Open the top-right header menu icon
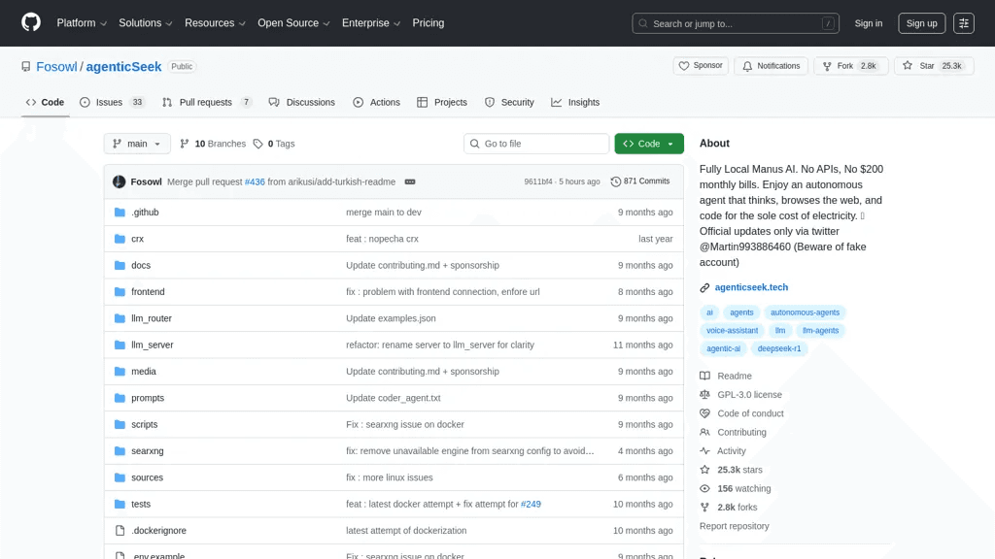The height and width of the screenshot is (559, 995). (x=963, y=23)
